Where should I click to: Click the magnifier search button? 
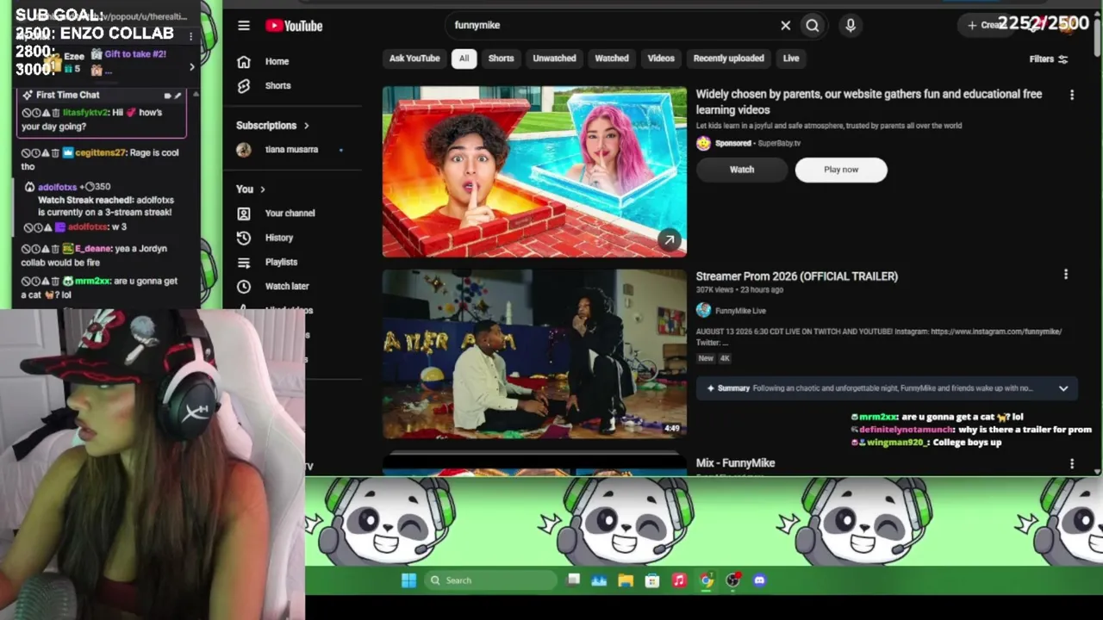[813, 26]
